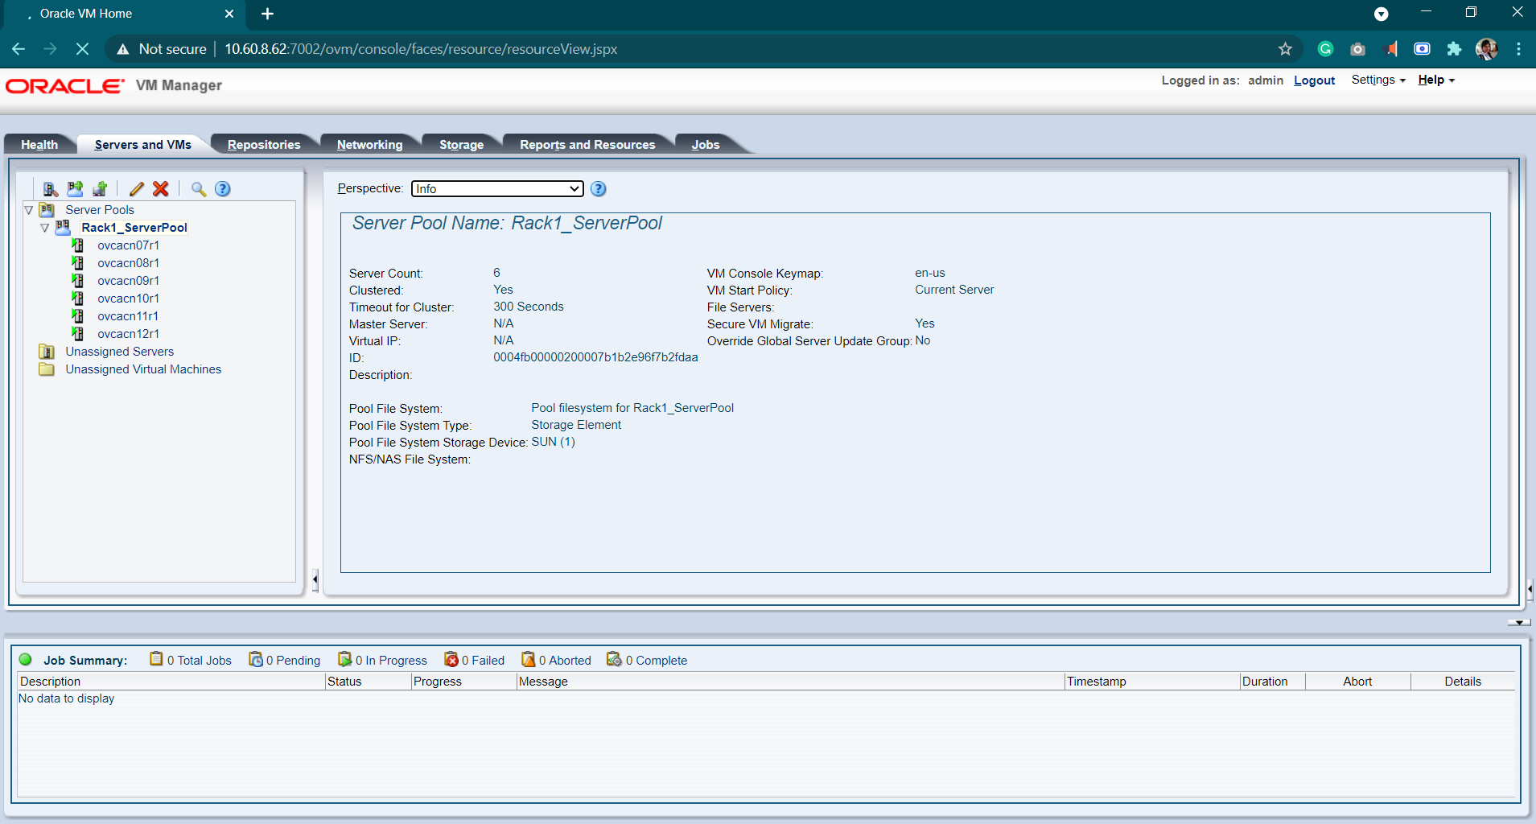Open the help icon next to the Perspective dropdown
Image resolution: width=1536 pixels, height=824 pixels.
point(599,189)
